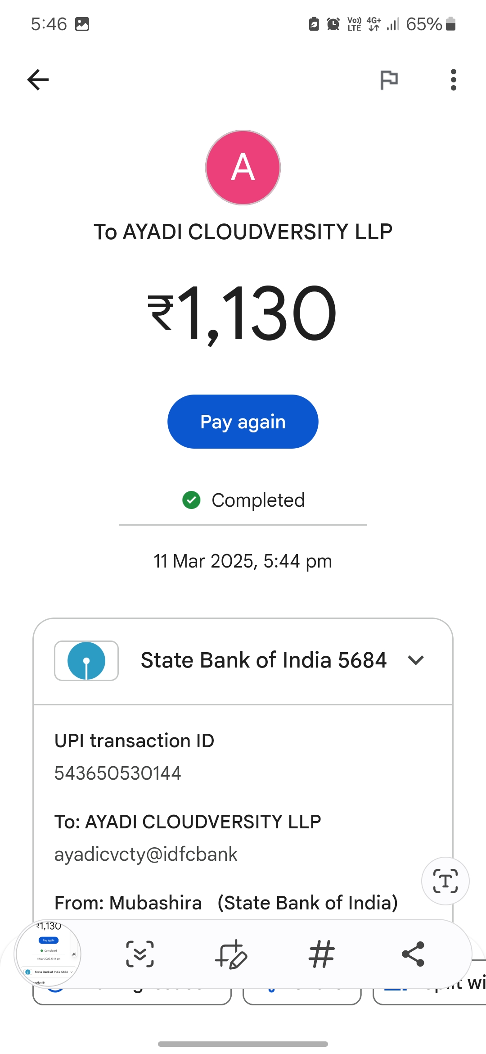Image resolution: width=486 pixels, height=1054 pixels.
Task: Tap the flag report icon
Action: click(x=389, y=80)
